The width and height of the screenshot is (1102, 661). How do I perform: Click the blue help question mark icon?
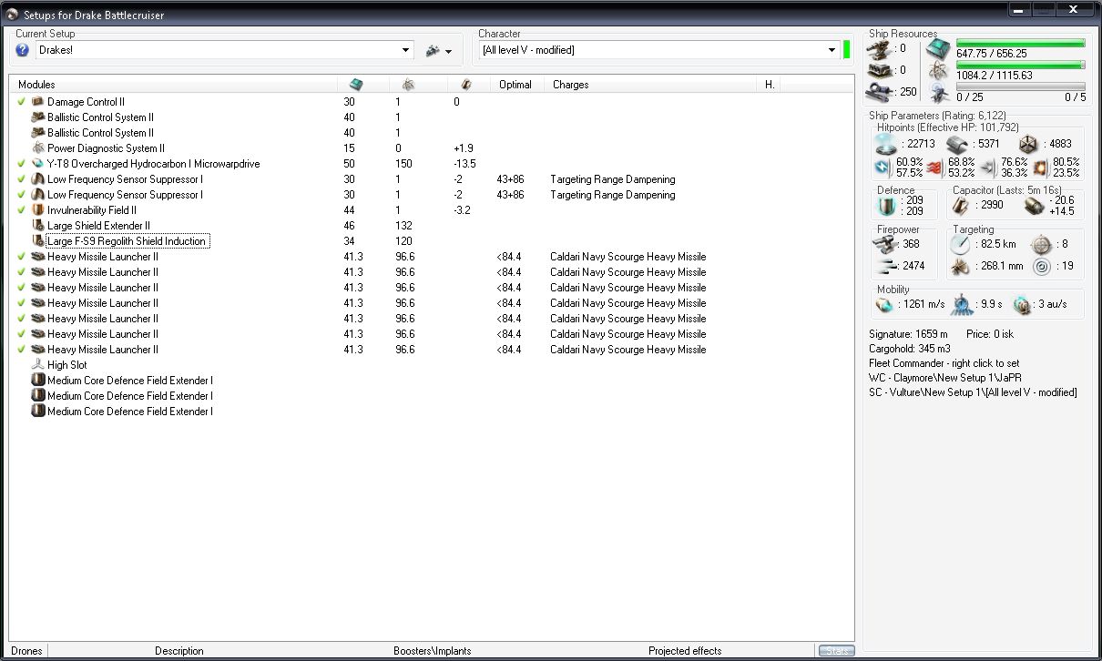pyautogui.click(x=23, y=50)
